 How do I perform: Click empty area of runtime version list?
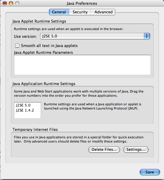tap(27, 115)
